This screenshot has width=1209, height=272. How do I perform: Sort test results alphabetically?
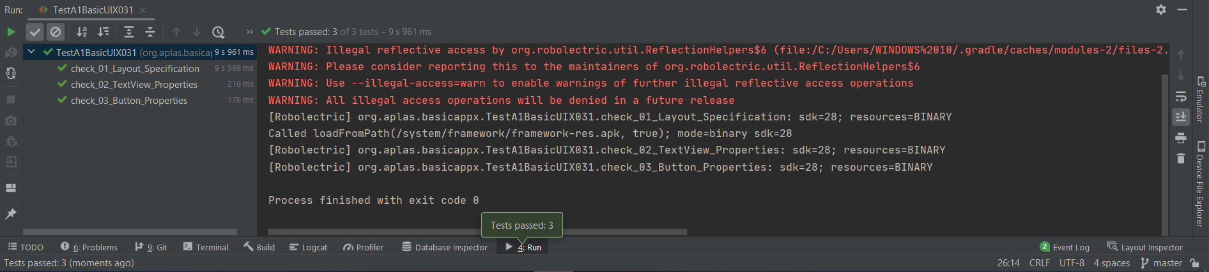coord(82,32)
